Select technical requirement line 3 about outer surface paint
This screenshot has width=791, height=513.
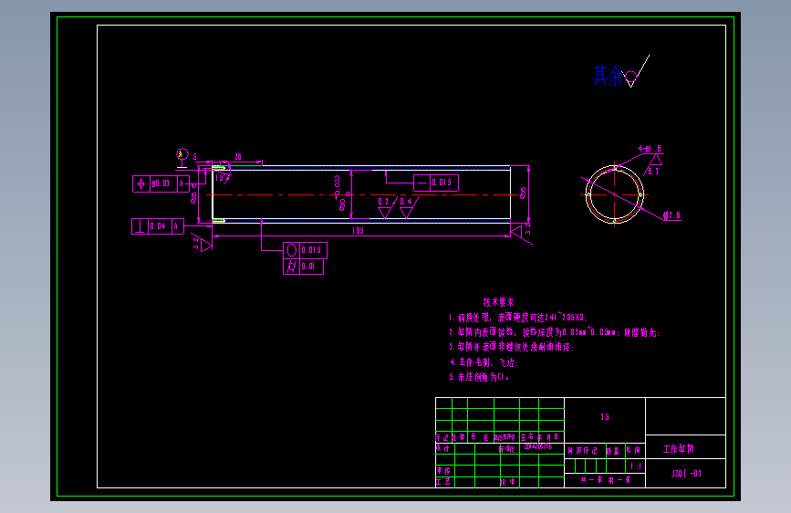tap(511, 347)
